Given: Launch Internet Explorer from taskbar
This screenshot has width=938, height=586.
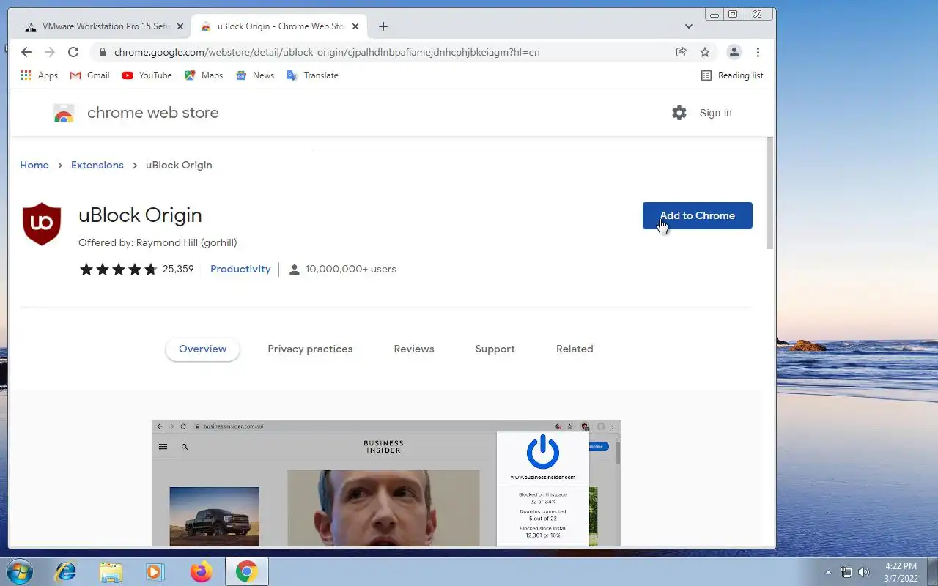Looking at the screenshot, I should click(66, 571).
